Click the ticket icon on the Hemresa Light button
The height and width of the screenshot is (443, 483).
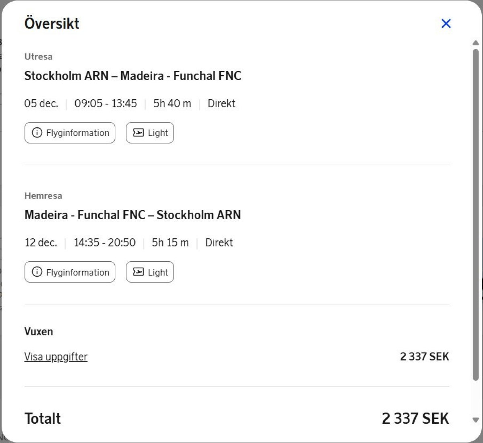[138, 272]
